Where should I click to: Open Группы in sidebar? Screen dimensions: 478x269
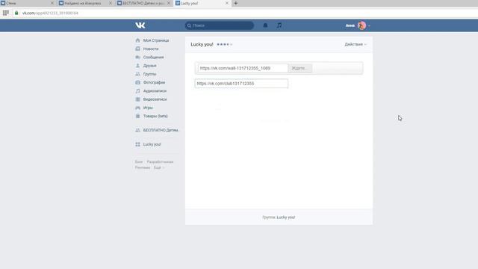(149, 74)
